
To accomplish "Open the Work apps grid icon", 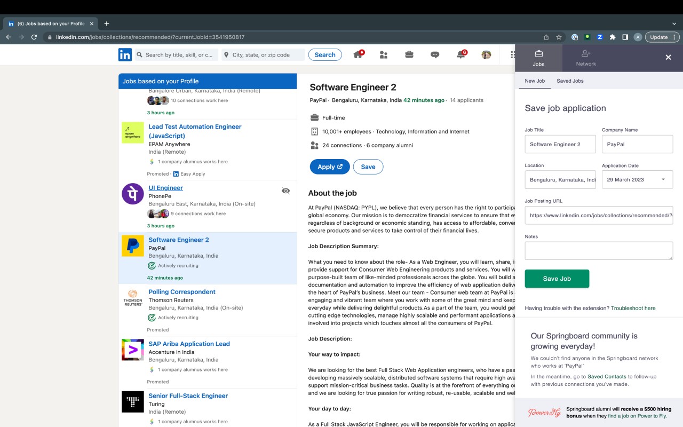I will pos(513,54).
